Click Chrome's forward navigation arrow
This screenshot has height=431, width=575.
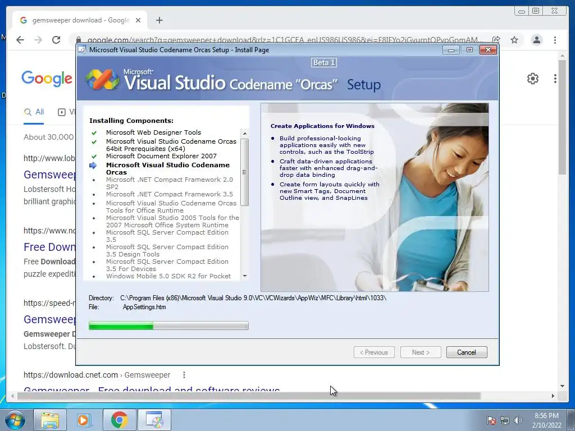point(38,40)
